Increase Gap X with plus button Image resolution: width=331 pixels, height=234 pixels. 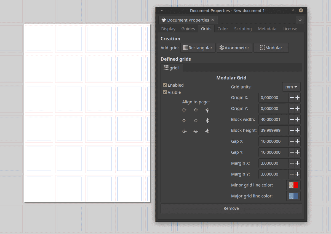coord(298,141)
